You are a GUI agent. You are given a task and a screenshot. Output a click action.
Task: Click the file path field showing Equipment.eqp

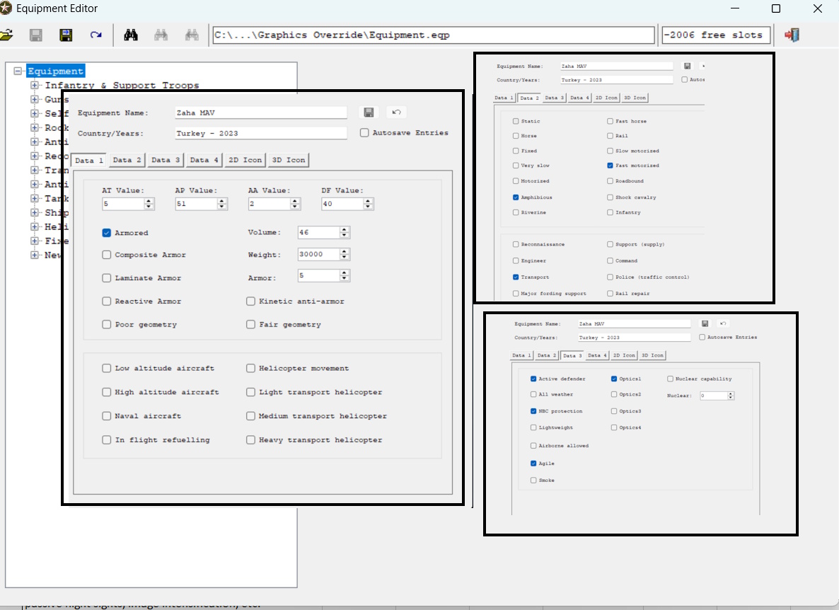[434, 35]
